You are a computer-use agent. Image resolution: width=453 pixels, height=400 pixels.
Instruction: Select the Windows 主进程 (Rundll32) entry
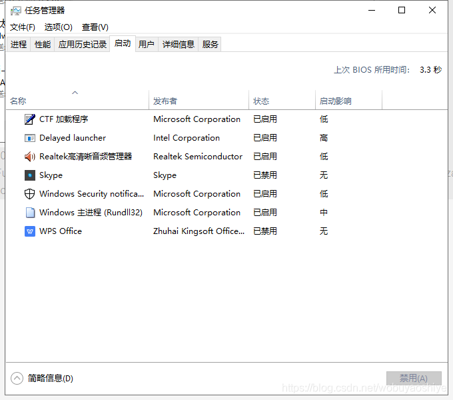point(91,213)
